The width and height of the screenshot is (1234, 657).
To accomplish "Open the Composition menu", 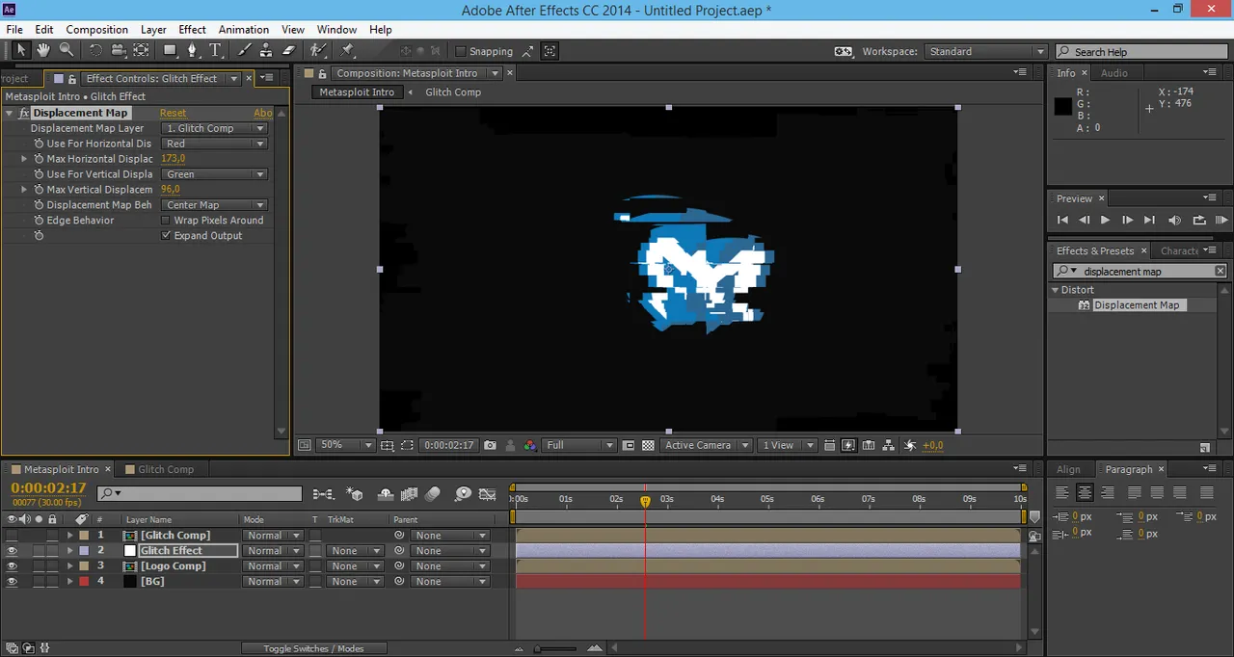I will [96, 30].
